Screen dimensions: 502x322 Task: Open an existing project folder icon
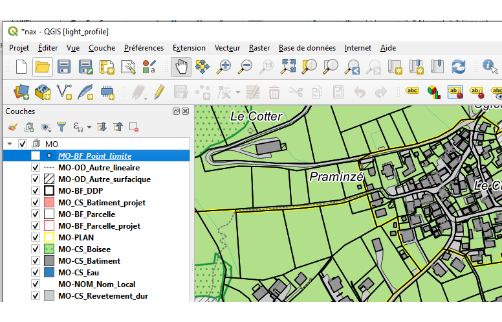pos(43,67)
